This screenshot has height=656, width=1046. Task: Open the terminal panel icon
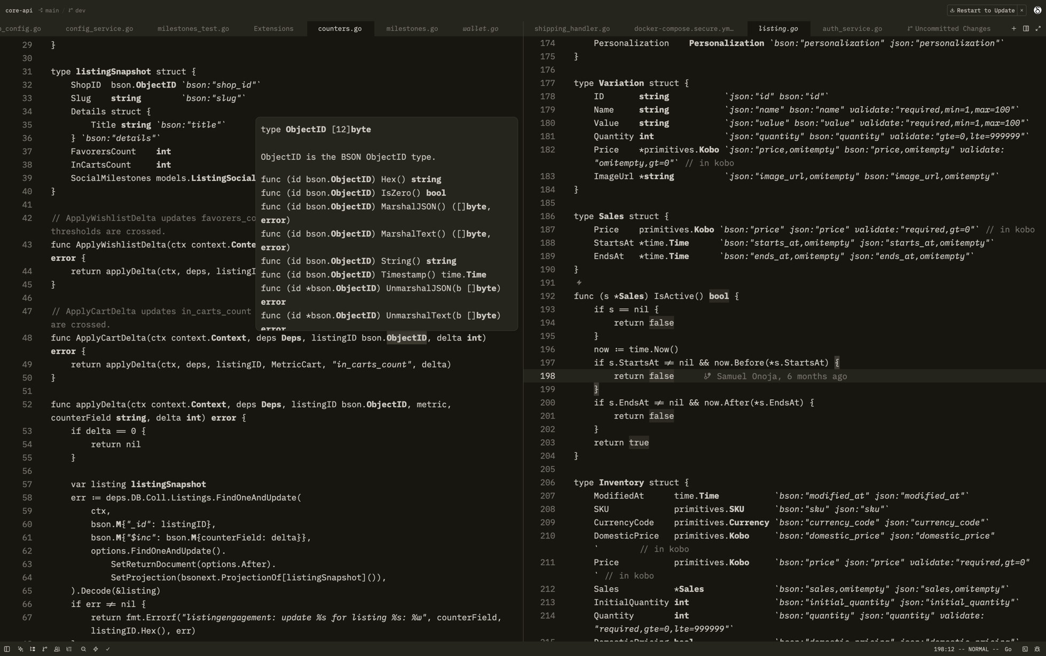[x=1025, y=649]
